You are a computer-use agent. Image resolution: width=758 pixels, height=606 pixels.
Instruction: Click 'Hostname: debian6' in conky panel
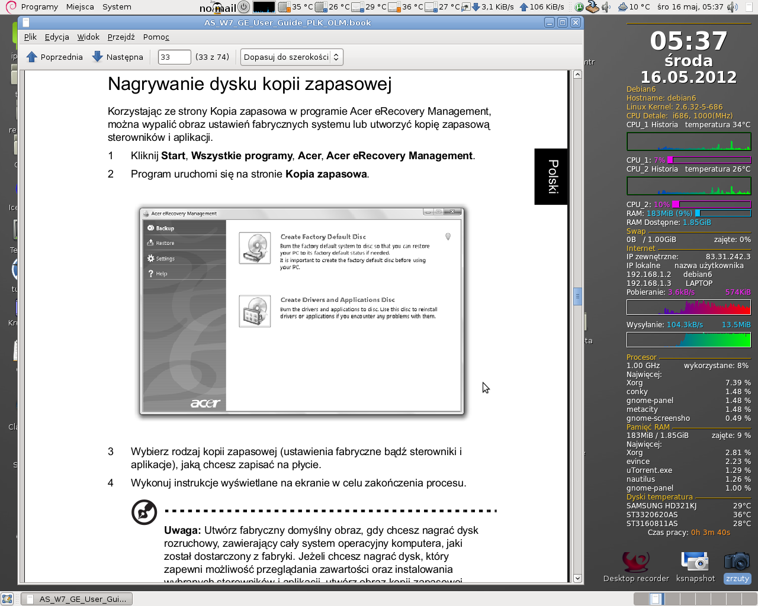pyautogui.click(x=661, y=98)
